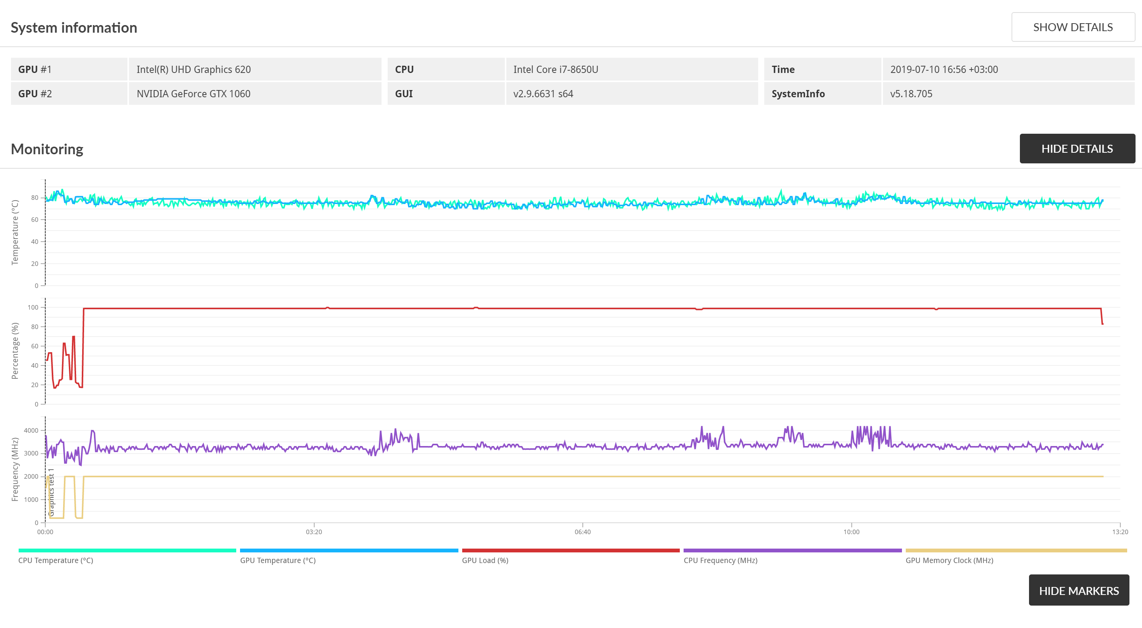Click the 06:40 time axis label

tap(582, 532)
